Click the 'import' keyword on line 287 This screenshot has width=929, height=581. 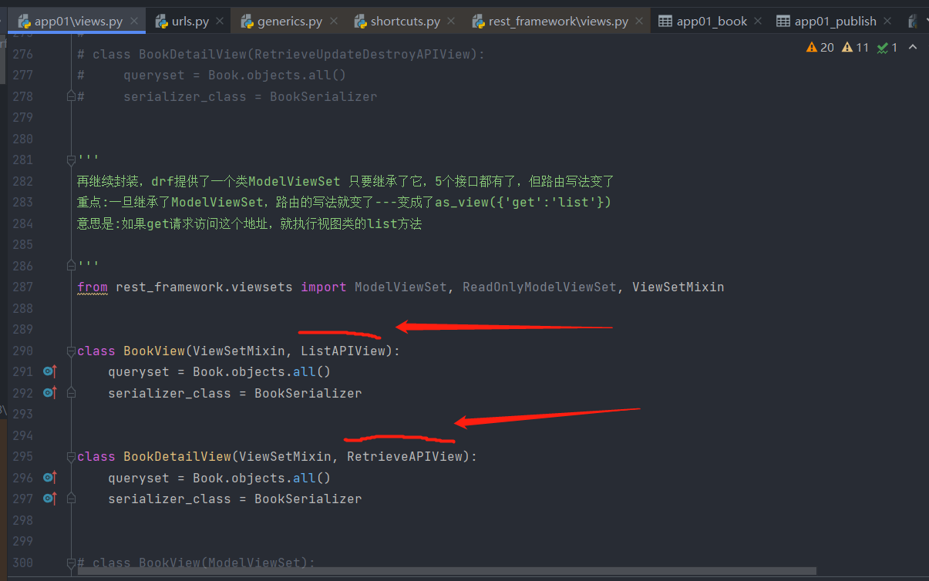tap(324, 287)
